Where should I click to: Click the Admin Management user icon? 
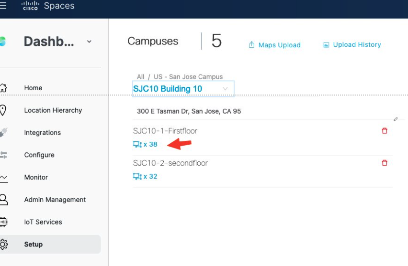[3, 200]
